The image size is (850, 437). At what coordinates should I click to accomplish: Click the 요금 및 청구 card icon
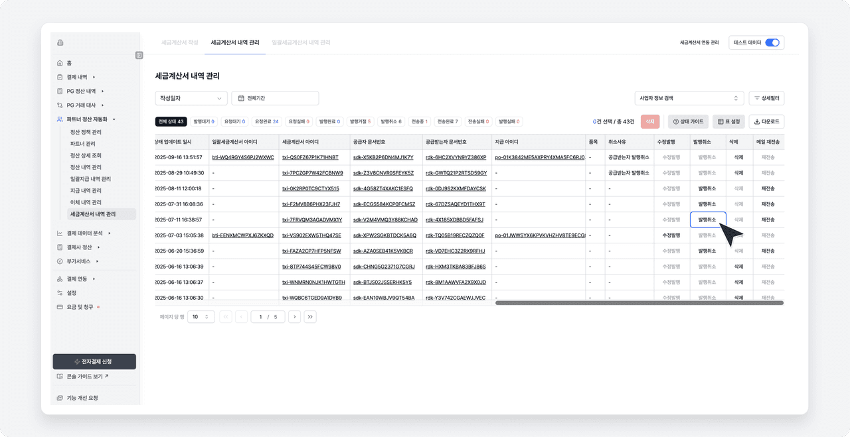point(60,307)
